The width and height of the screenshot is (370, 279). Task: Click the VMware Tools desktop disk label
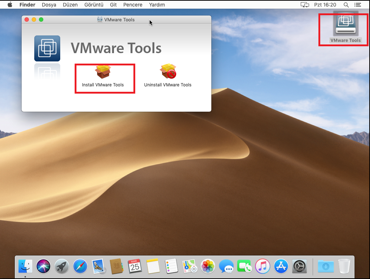(x=346, y=40)
